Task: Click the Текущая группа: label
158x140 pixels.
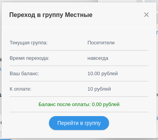Action: click(29, 43)
